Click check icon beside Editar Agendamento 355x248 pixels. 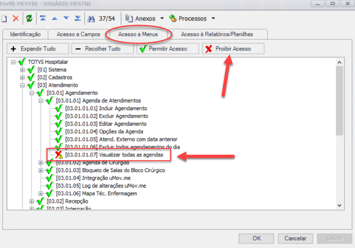tap(59, 124)
